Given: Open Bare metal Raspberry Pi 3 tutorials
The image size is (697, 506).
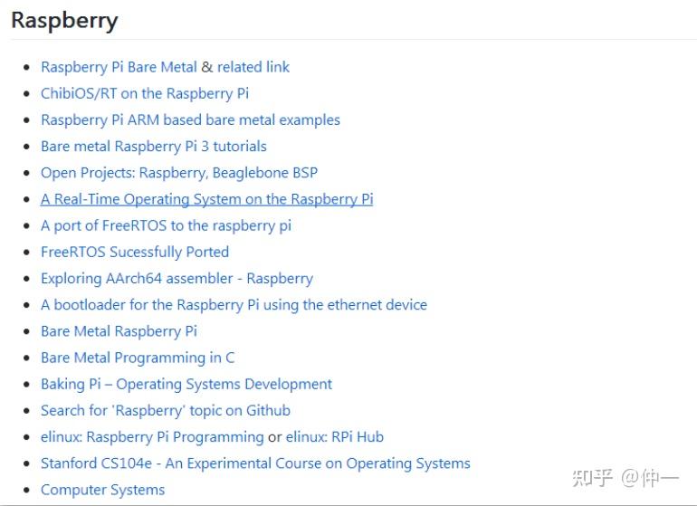Looking at the screenshot, I should (x=153, y=147).
